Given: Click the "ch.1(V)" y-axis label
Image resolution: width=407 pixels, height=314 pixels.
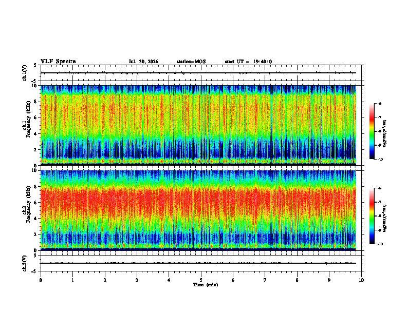Looking at the screenshot, I should (x=25, y=73).
